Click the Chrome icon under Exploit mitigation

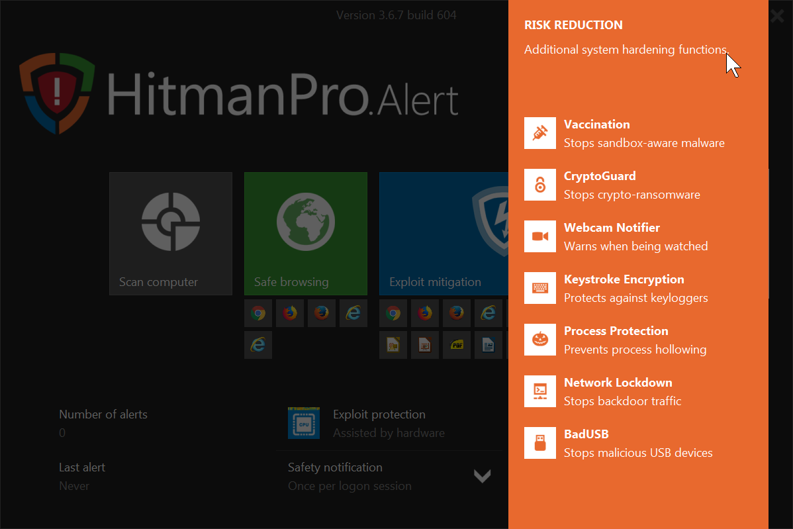tap(393, 313)
